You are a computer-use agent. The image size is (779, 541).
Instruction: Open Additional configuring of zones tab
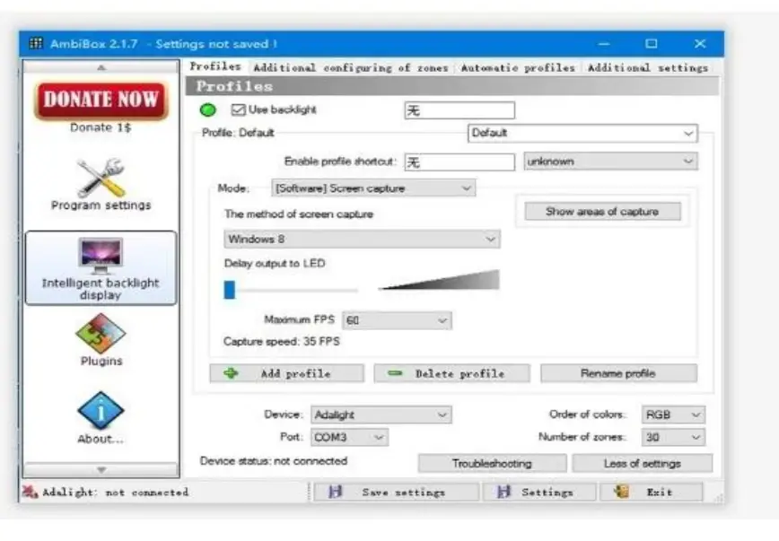point(351,67)
